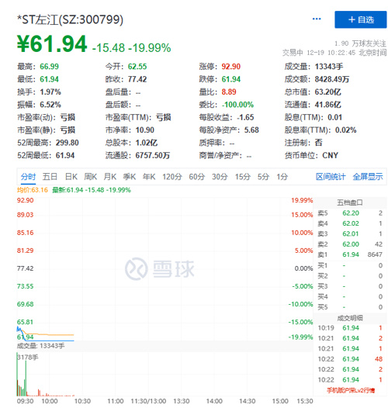Show the 15分 interval chart

243,177
